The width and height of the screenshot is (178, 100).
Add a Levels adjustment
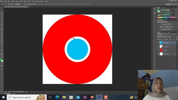tap(164, 24)
